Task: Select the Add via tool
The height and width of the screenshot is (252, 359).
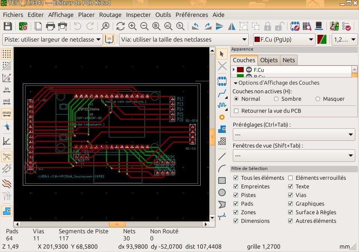Action: coord(222,117)
